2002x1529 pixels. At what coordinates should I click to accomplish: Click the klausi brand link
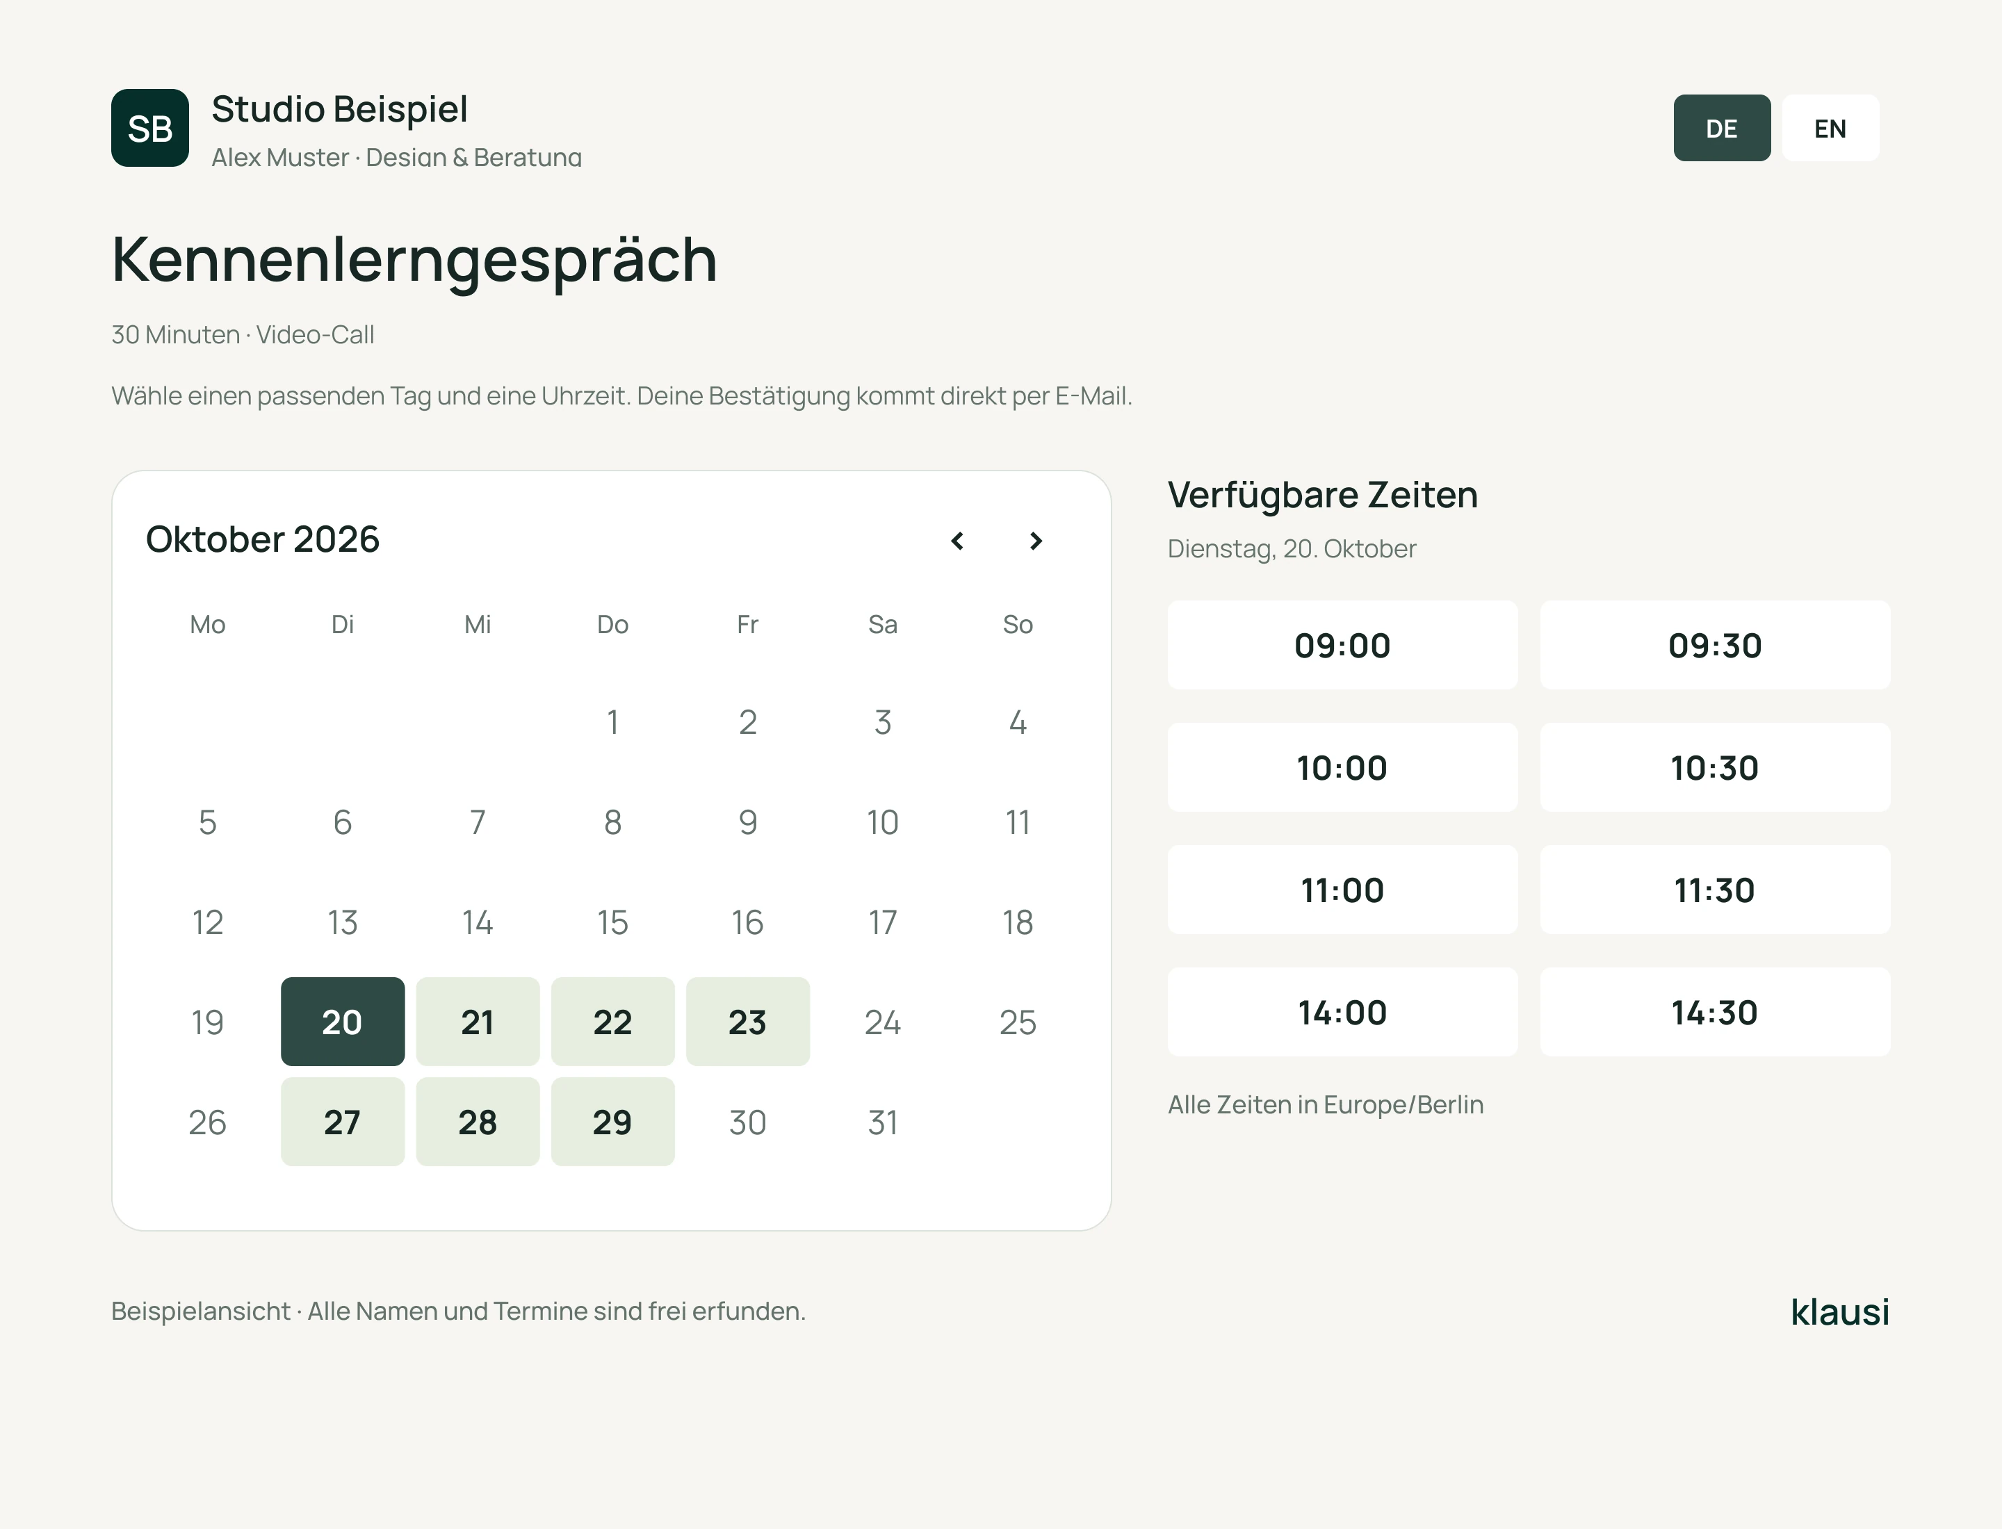point(1840,1311)
